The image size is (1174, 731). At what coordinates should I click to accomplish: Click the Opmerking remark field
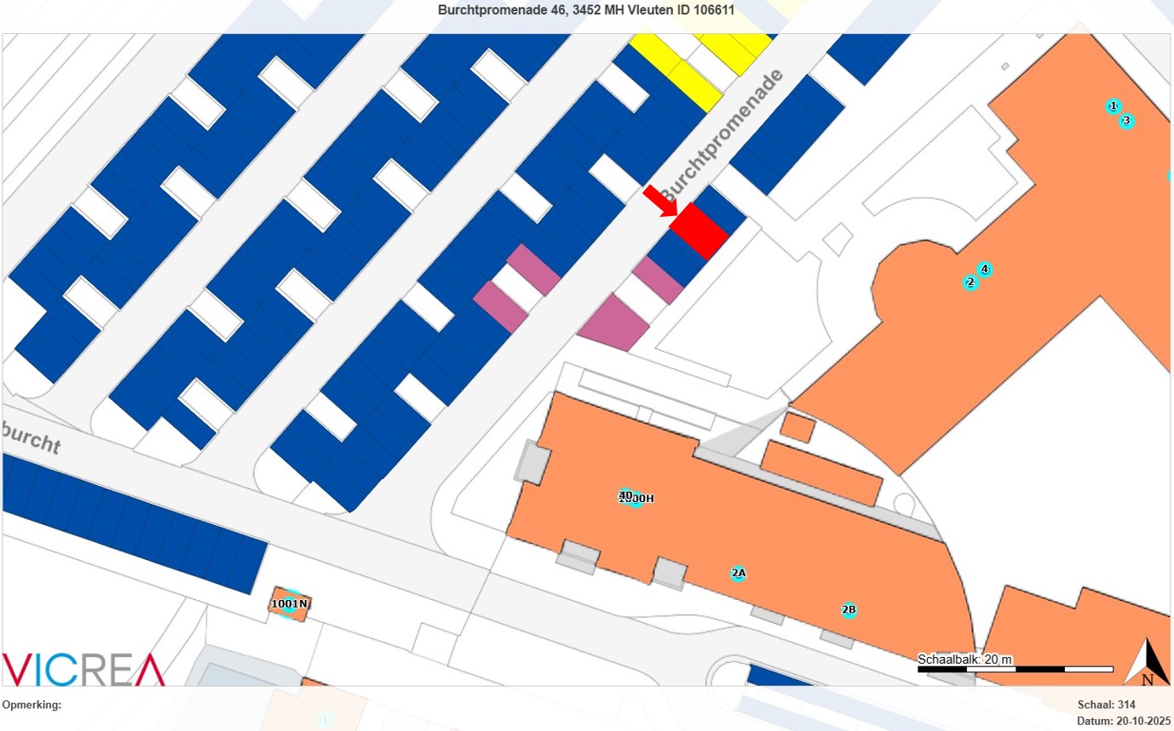coord(32,705)
